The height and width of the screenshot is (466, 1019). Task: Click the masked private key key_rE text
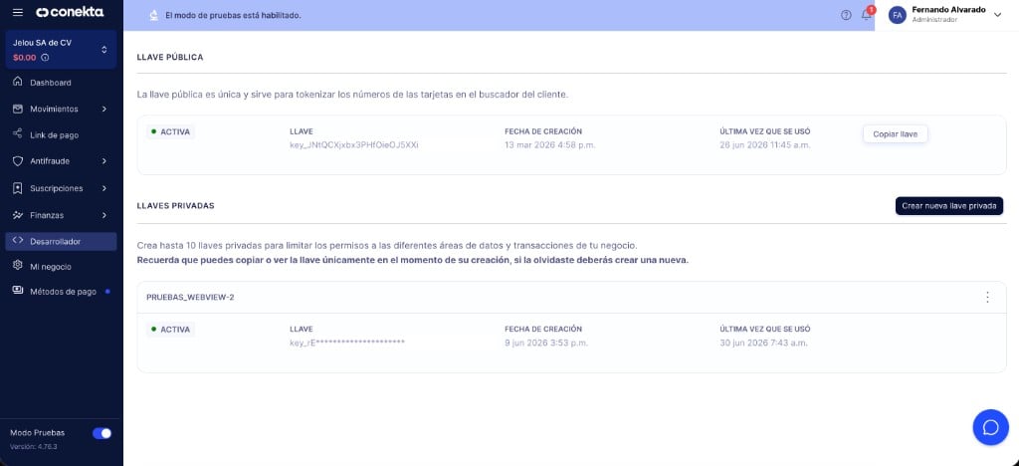click(x=347, y=343)
